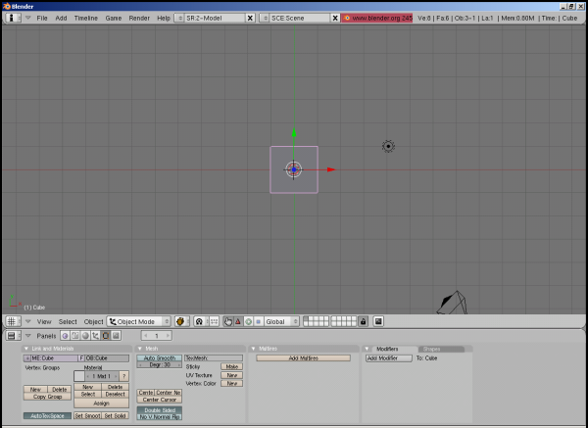Click the translate manipulator (triangle) icon
588x428 pixels.
[x=238, y=321]
